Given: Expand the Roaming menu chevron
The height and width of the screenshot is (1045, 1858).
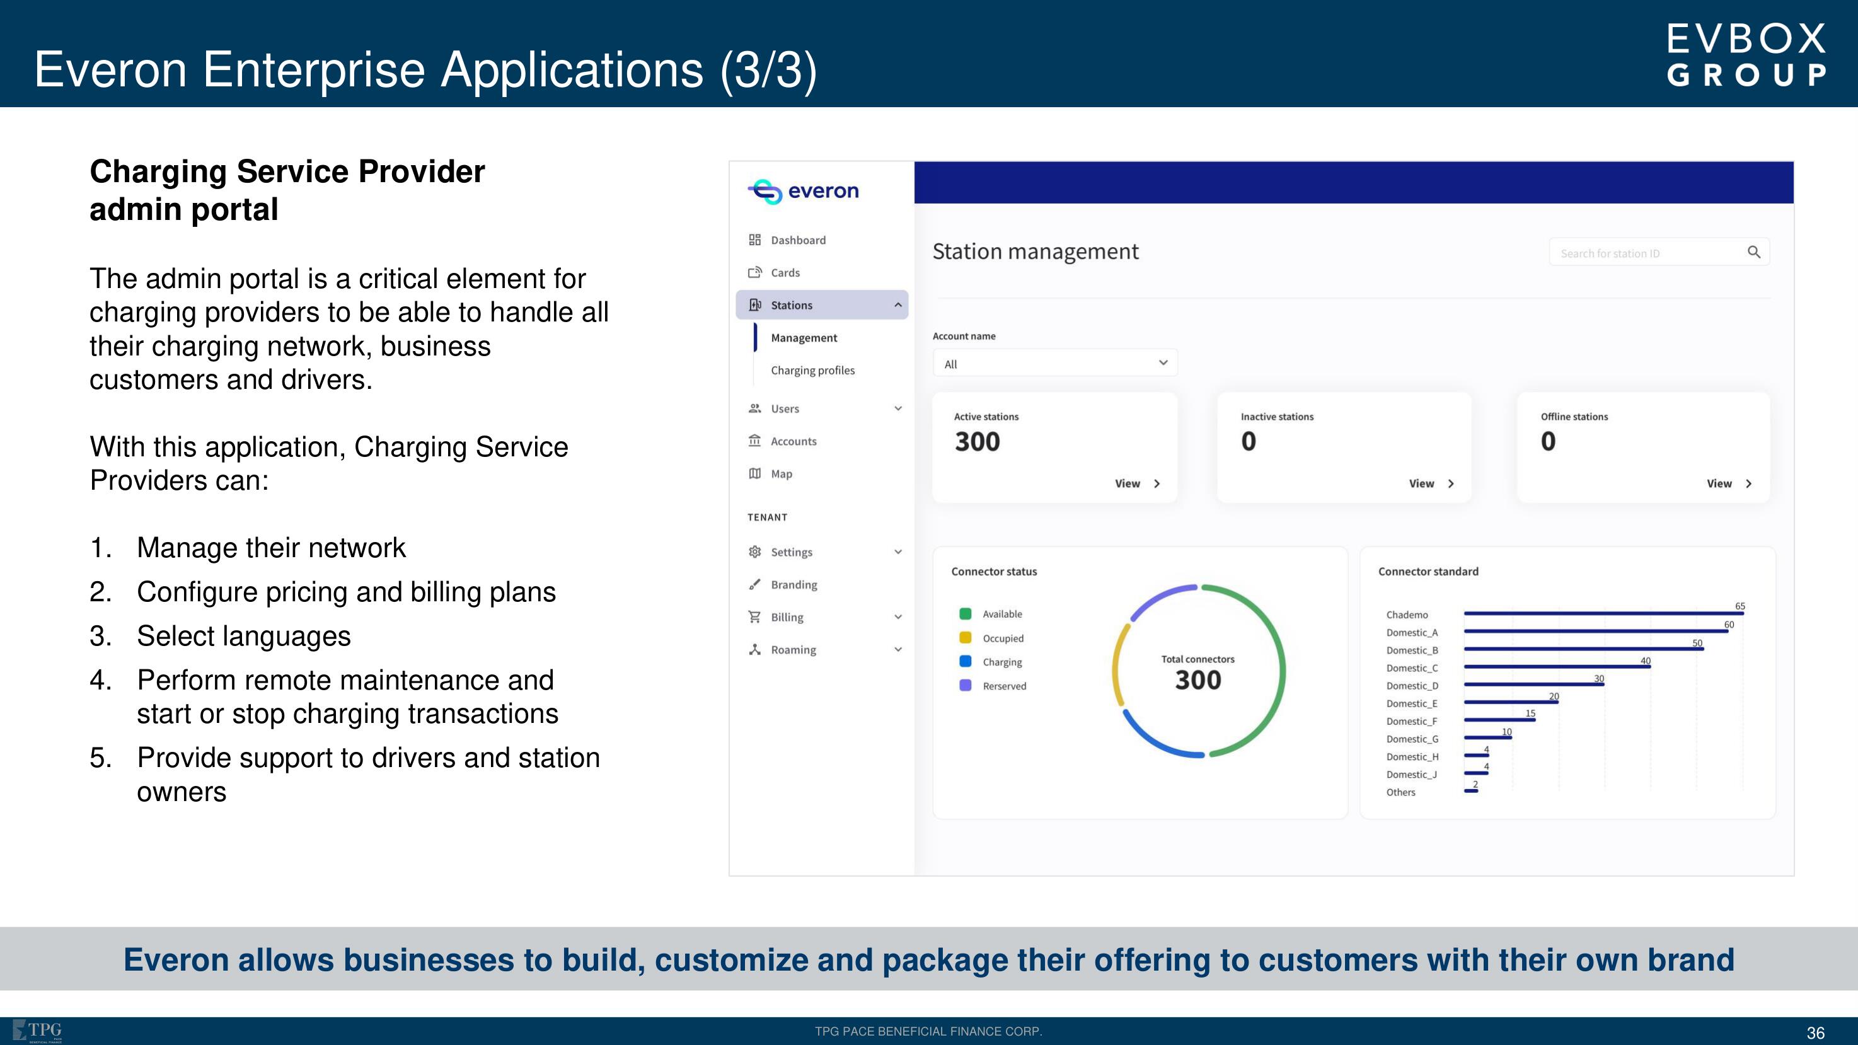Looking at the screenshot, I should 898,649.
